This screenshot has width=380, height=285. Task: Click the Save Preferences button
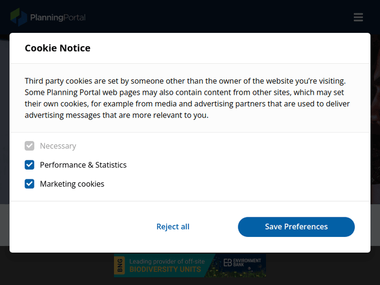[296, 227]
